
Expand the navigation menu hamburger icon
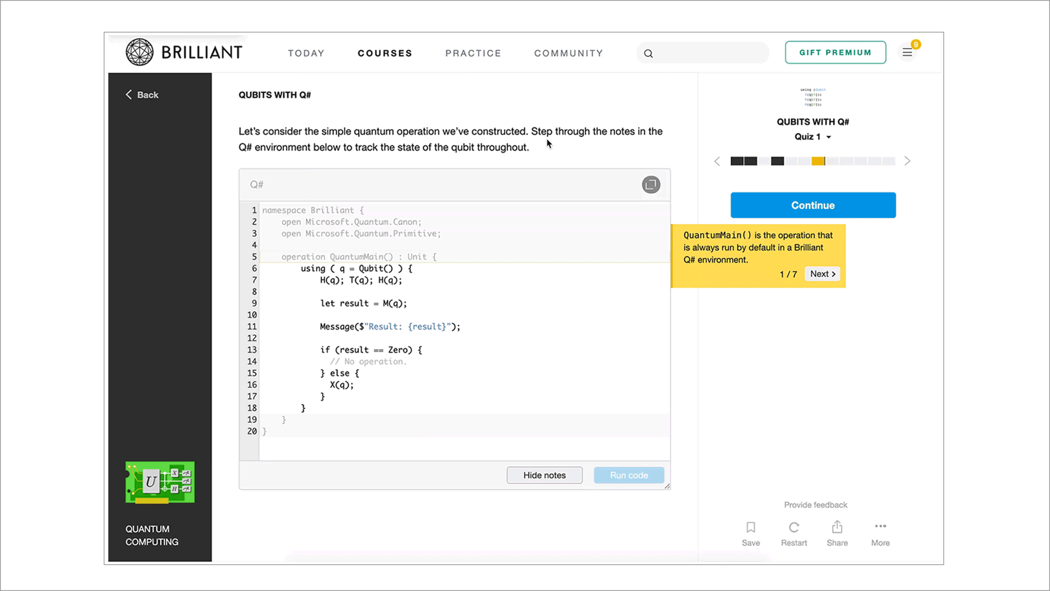point(907,52)
